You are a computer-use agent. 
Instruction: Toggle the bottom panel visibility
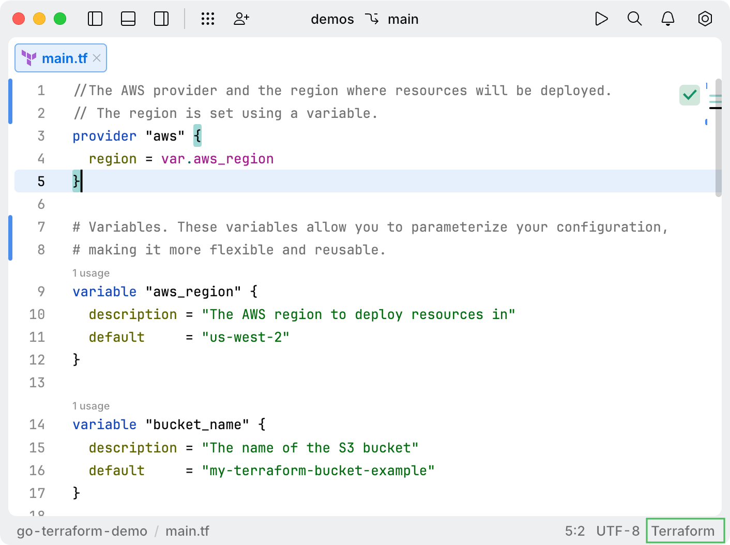click(x=128, y=19)
